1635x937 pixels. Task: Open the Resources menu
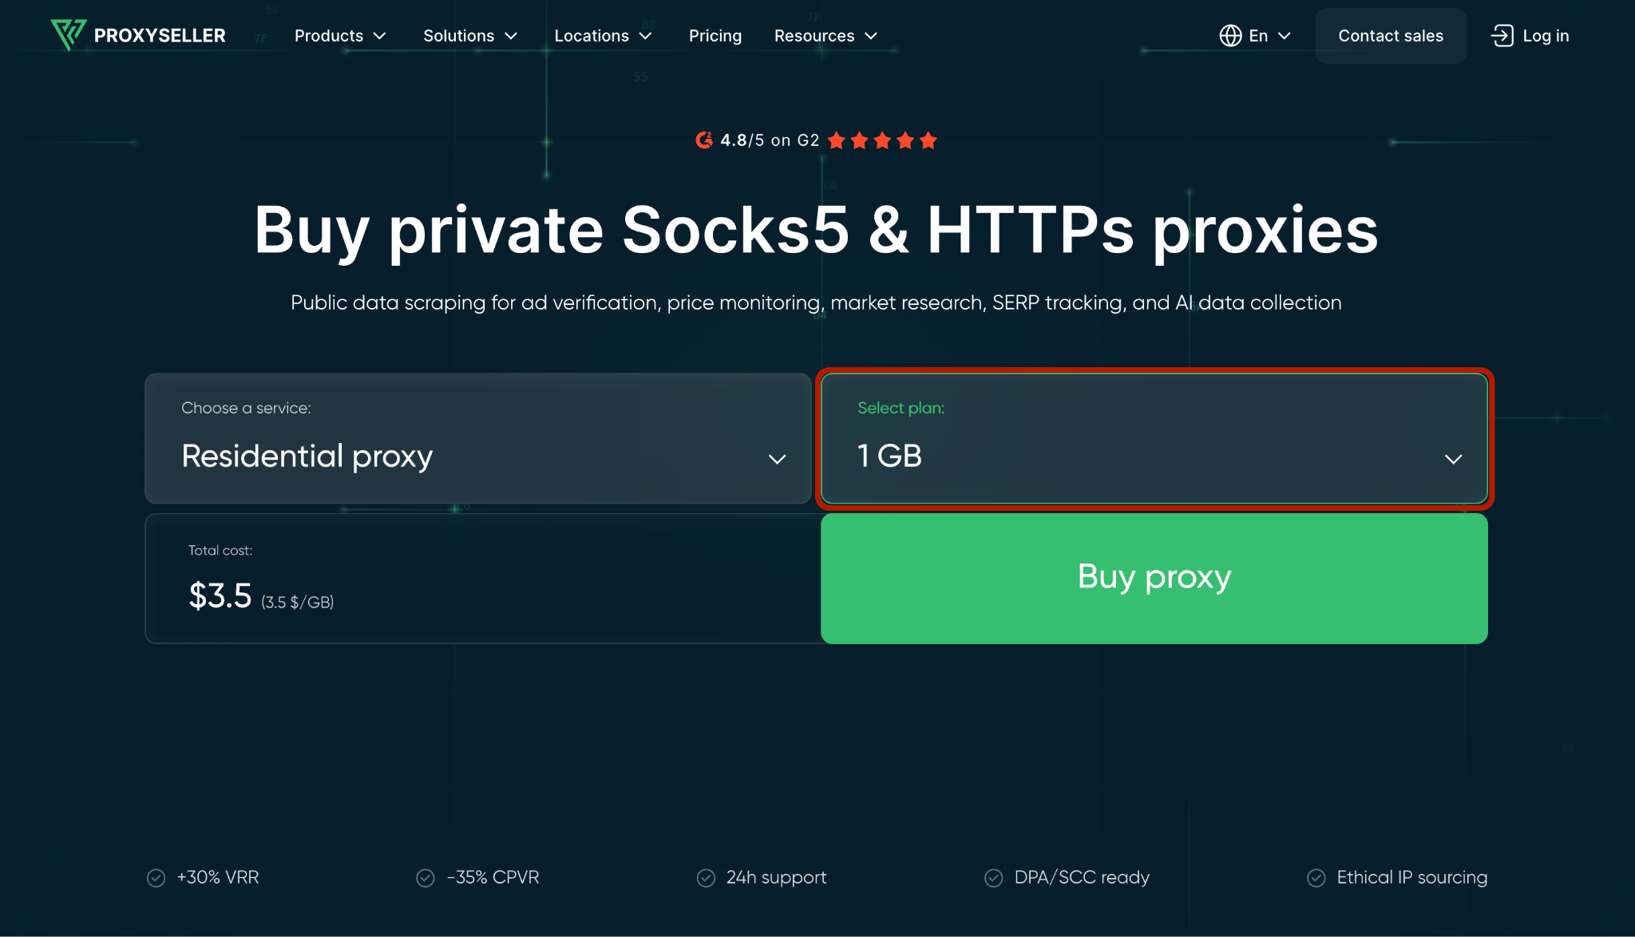pos(825,36)
